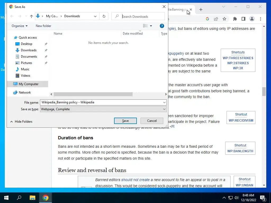Open Chrome profile avatar
This screenshot has width=271, height=203.
(x=252, y=19)
